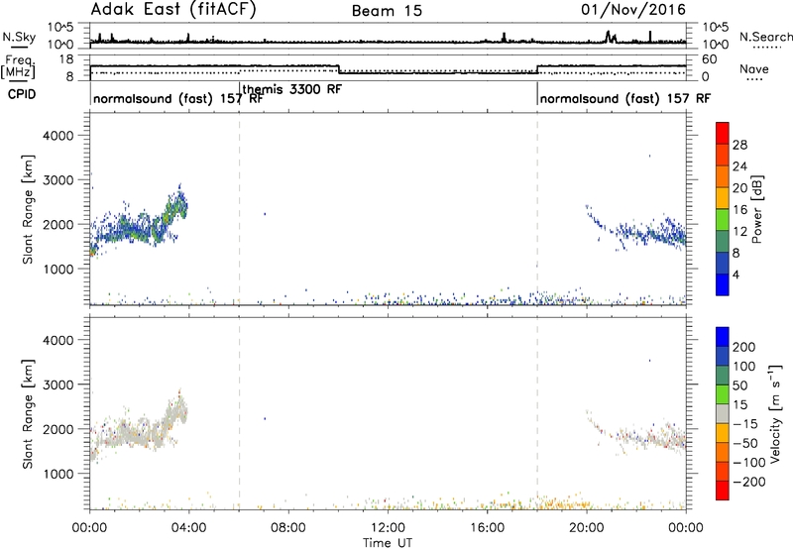793x549 pixels.
Task: Click the 'Nave' legend label
Action: [x=753, y=69]
